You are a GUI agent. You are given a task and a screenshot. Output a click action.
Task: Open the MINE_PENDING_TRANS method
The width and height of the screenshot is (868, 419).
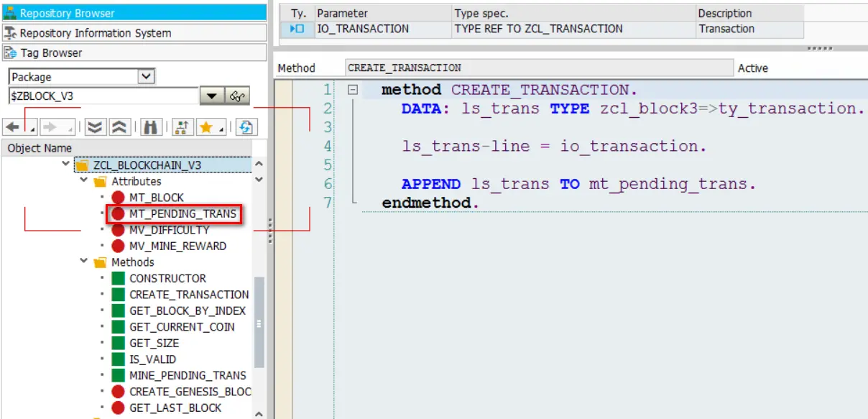point(188,375)
